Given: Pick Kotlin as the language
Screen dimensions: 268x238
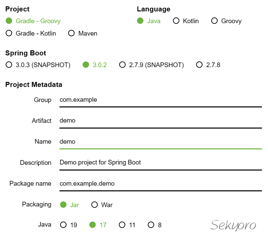Looking at the screenshot, I should [x=176, y=21].
